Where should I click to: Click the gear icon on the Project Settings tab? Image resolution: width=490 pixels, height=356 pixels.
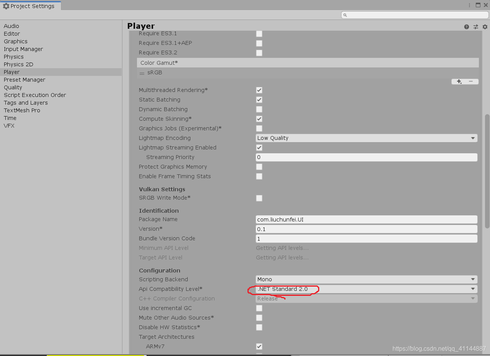(x=5, y=6)
